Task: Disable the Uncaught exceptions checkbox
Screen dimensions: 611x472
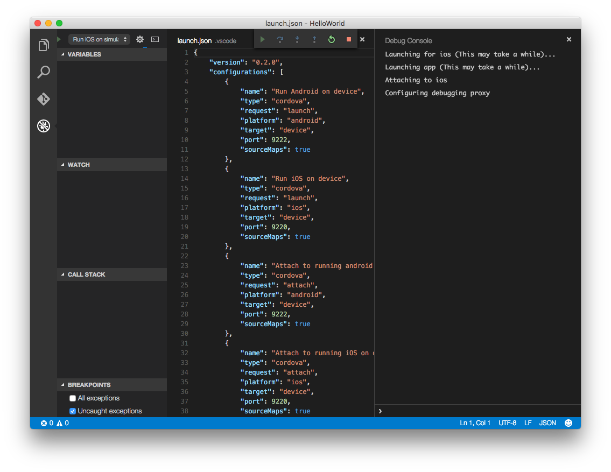Action: (73, 411)
